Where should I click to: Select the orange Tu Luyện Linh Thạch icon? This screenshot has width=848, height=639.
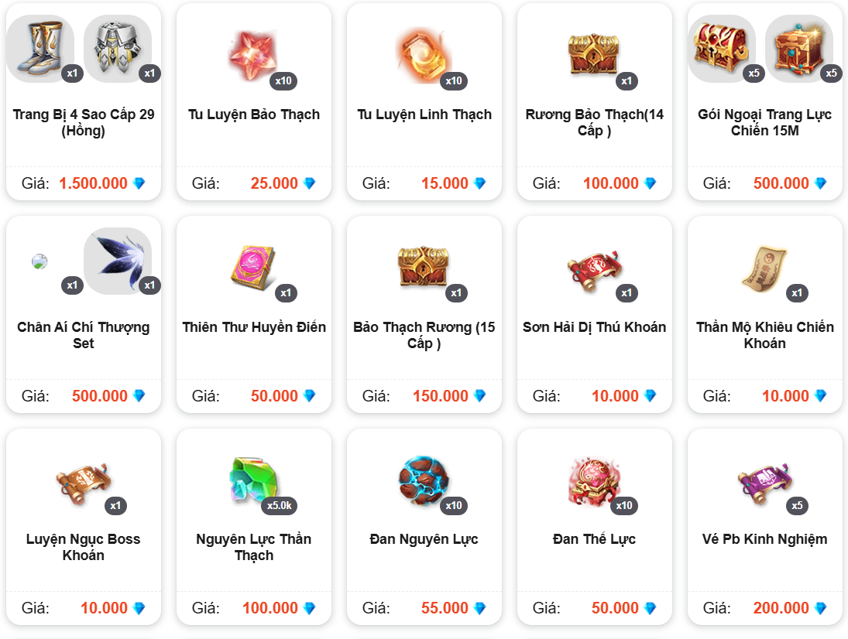tap(424, 56)
